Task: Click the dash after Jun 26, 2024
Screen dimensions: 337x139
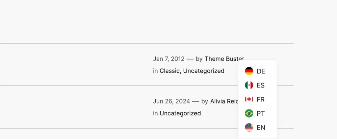Action: pos(196,101)
